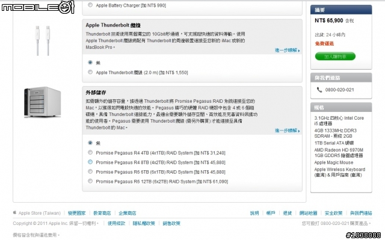Click the Copyright 2011 Apple Inc. text
The height and width of the screenshot is (240, 385).
click(x=56, y=223)
